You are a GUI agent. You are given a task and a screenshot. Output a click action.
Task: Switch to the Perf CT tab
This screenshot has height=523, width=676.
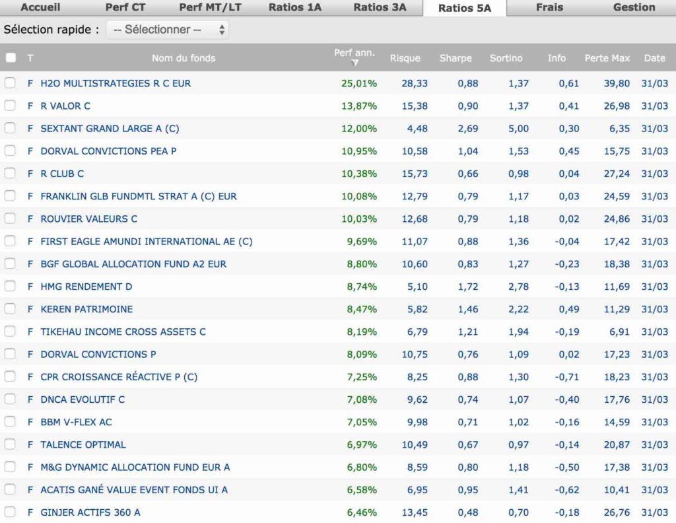pyautogui.click(x=125, y=7)
